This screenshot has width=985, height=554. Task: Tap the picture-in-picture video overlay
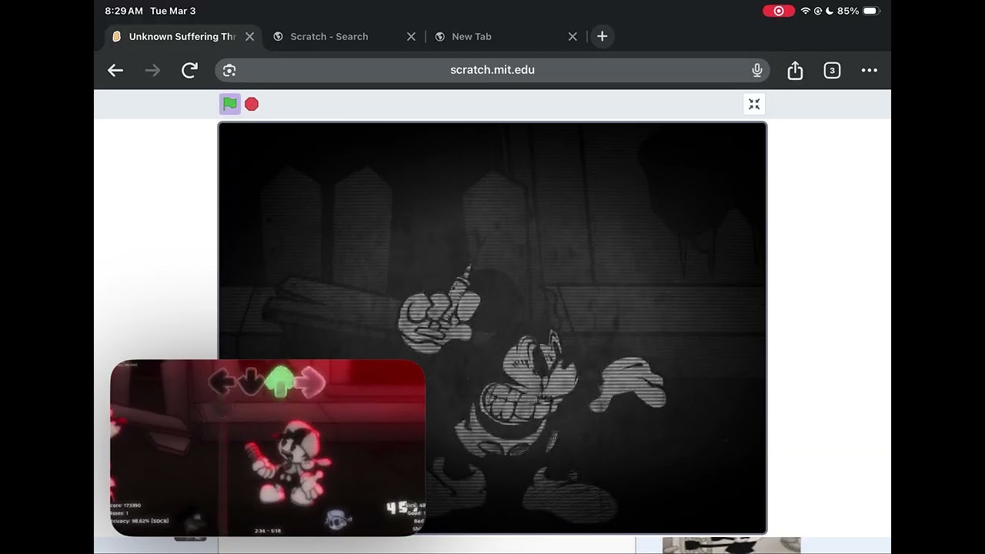tap(268, 448)
